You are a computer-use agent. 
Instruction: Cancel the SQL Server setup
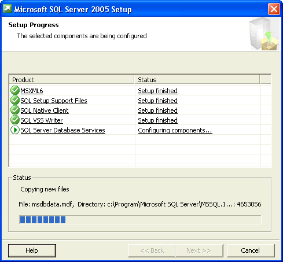[251, 250]
